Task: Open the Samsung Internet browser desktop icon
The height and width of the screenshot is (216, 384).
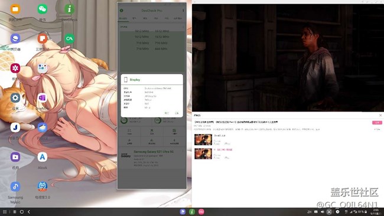Action: (x=15, y=38)
